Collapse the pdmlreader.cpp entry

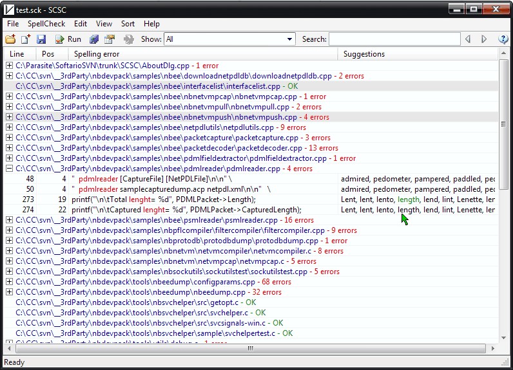click(10, 169)
